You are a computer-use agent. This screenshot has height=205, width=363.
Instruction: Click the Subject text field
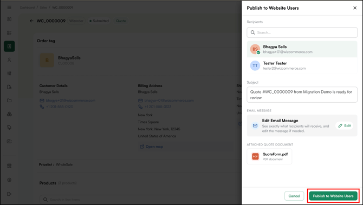pyautogui.click(x=302, y=95)
